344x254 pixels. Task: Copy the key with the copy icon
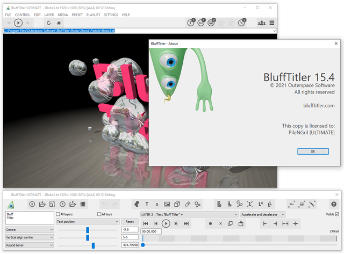231,223
